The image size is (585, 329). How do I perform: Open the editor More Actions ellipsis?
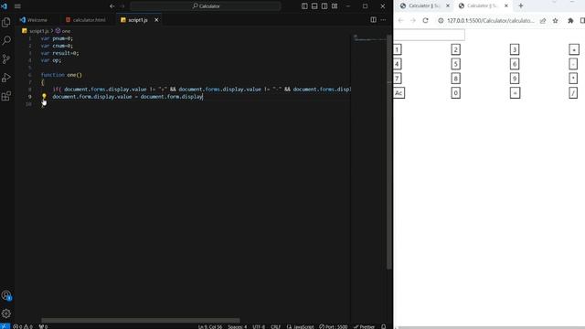[x=383, y=20]
